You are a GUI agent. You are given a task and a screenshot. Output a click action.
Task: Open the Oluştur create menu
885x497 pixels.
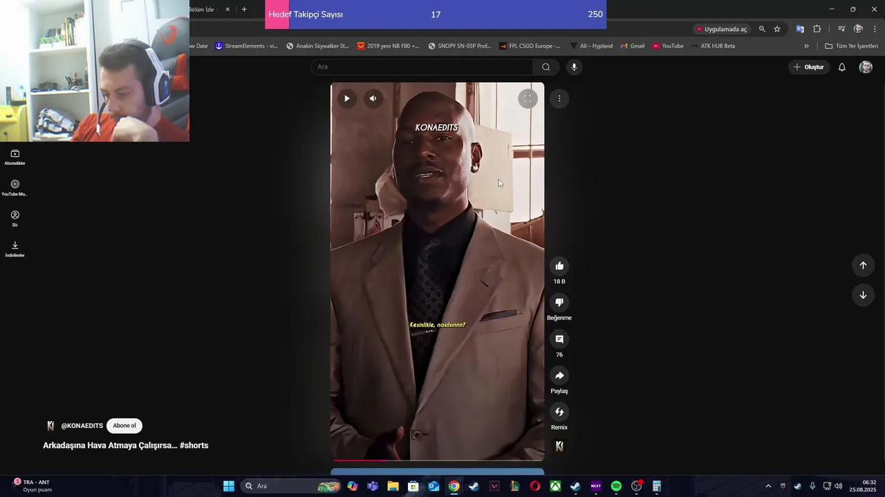click(x=808, y=67)
